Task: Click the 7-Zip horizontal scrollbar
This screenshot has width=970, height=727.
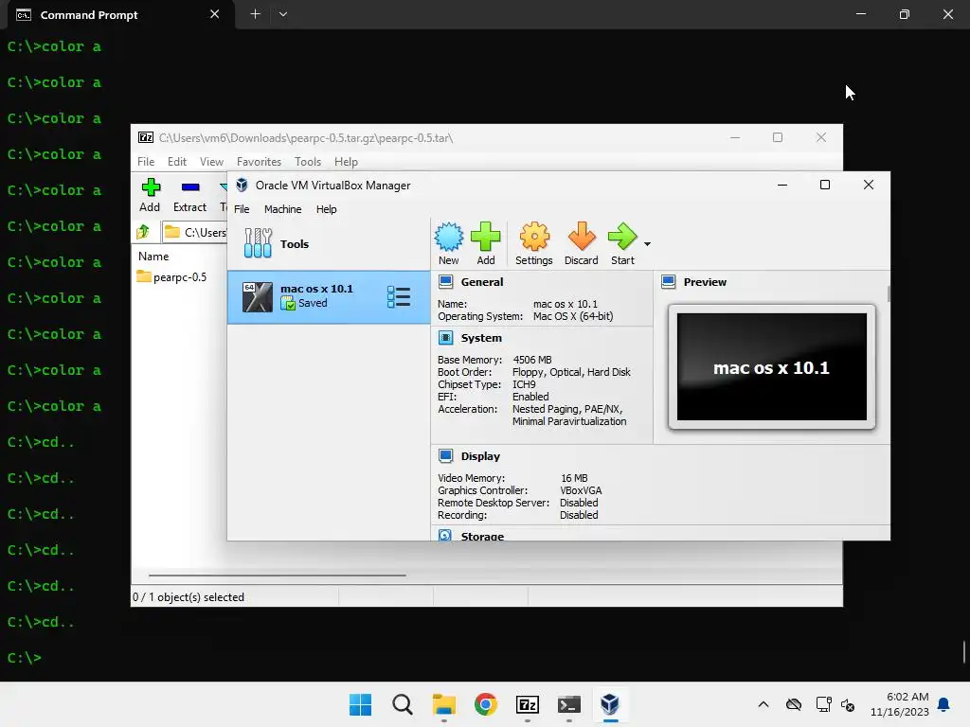Action: point(278,575)
